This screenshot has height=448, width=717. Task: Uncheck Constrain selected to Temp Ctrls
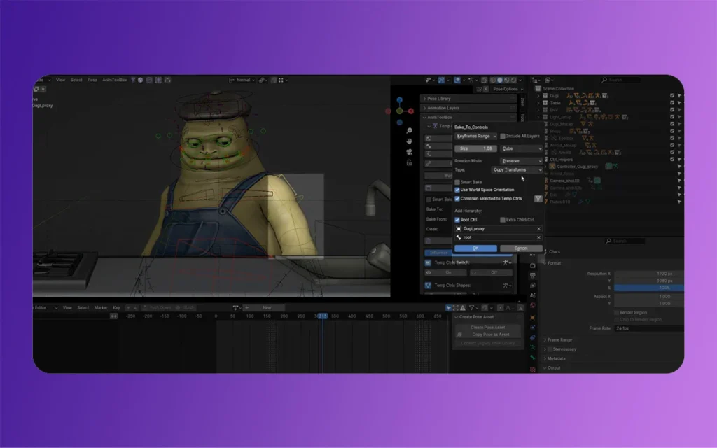tap(457, 199)
